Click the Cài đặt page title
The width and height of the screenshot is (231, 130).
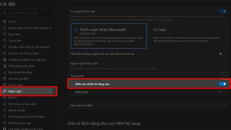pyautogui.click(x=8, y=4)
